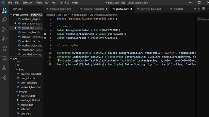
Task: Click the '// text styles' comment
Action: click(68, 45)
